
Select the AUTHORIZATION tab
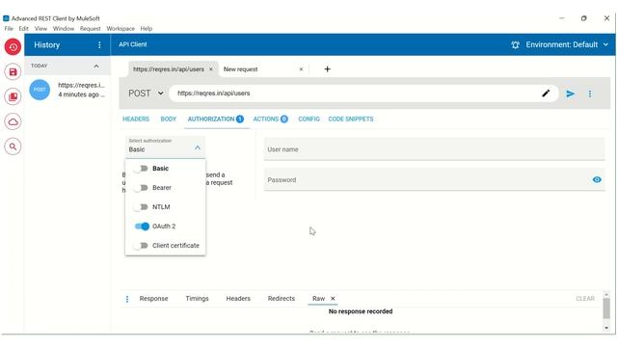216,120
